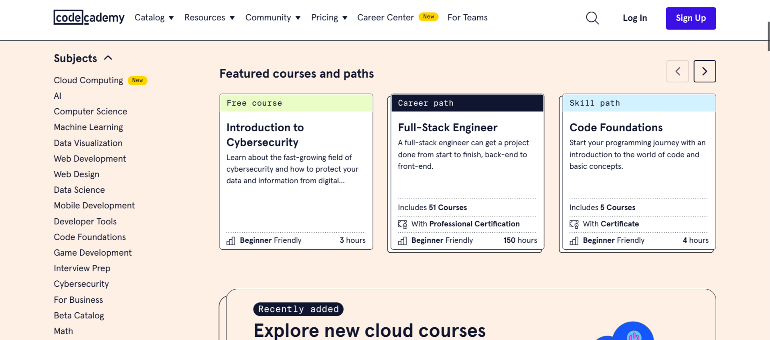This screenshot has height=340, width=770.
Task: Go to previous featured courses slide
Action: (x=677, y=71)
